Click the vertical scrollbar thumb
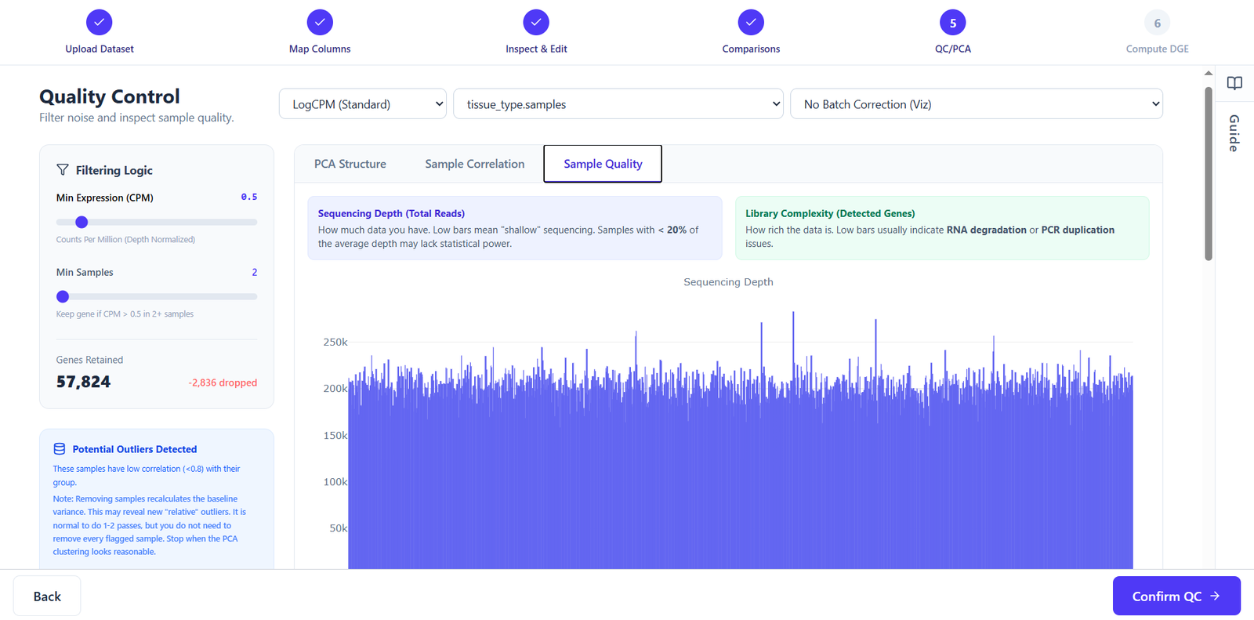The image size is (1254, 620). pyautogui.click(x=1209, y=173)
